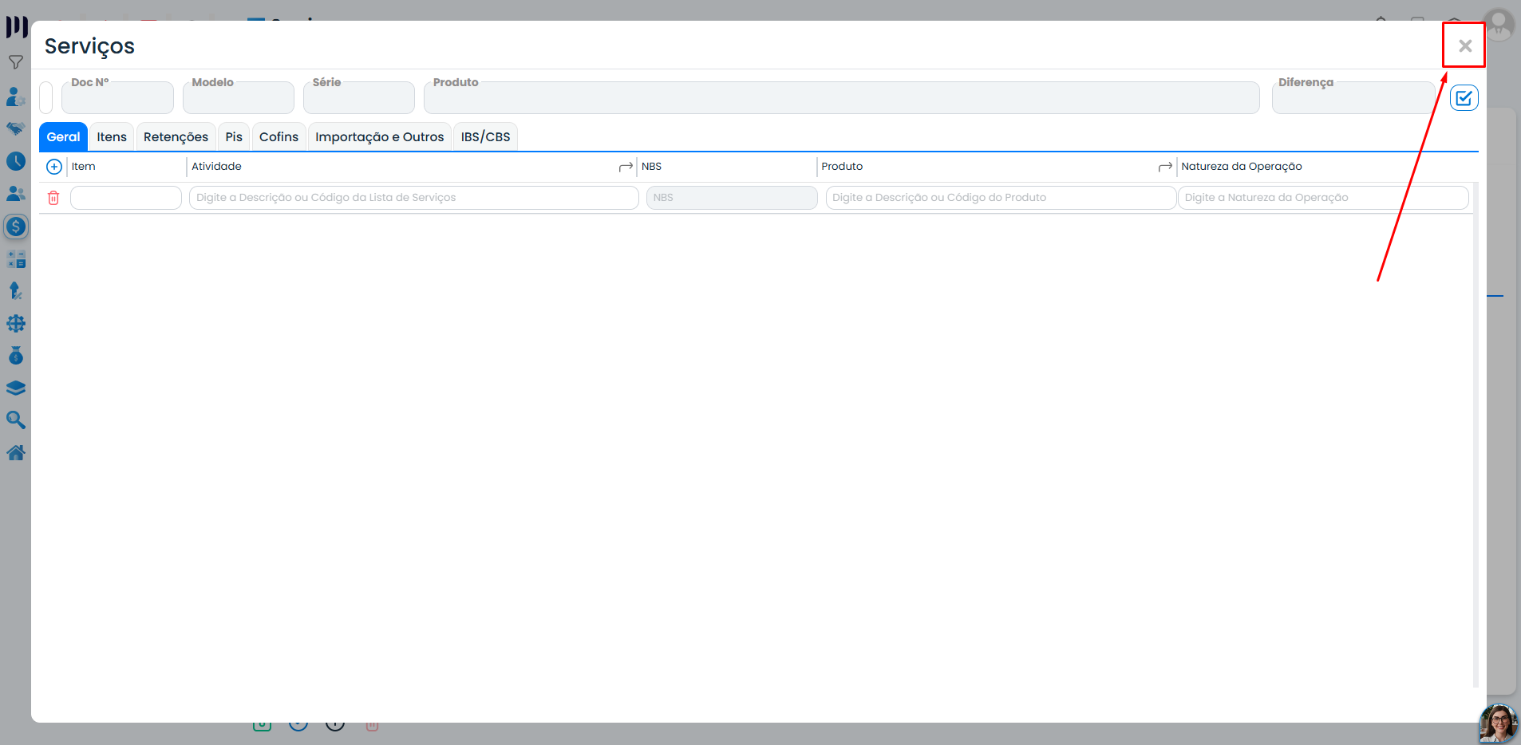Image resolution: width=1521 pixels, height=745 pixels.
Task: Open the Pis tab
Action: pos(234,137)
